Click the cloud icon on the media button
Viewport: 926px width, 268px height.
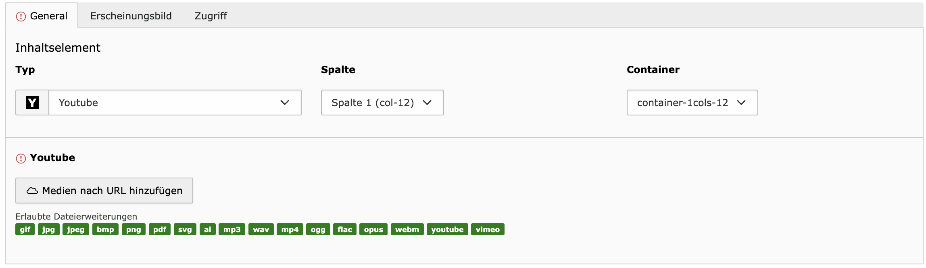pos(32,191)
